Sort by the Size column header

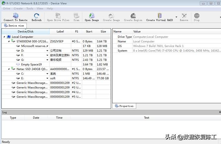coord(103,31)
